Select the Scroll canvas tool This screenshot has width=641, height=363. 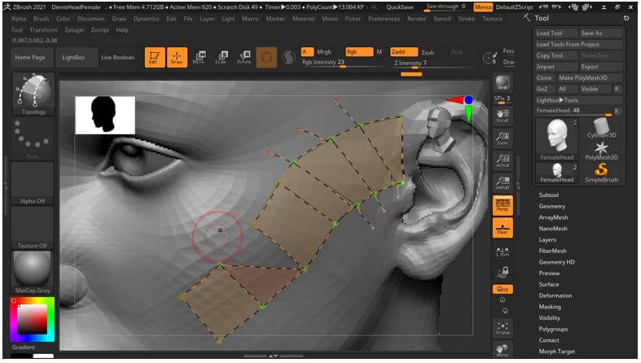(x=503, y=116)
